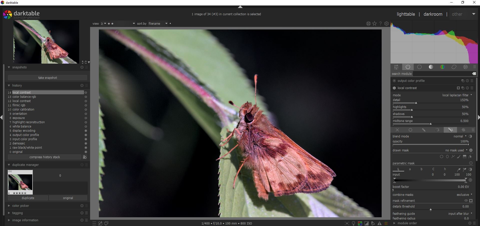The image size is (480, 226).
Task: Click compress history stack button
Action: point(45,157)
